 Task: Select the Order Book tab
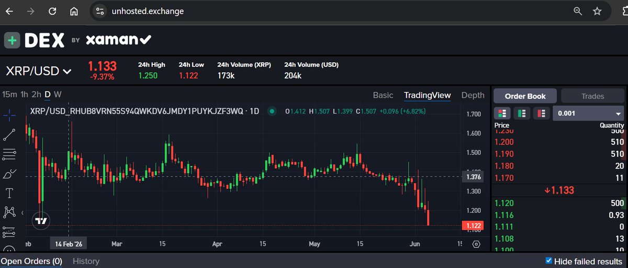point(525,96)
